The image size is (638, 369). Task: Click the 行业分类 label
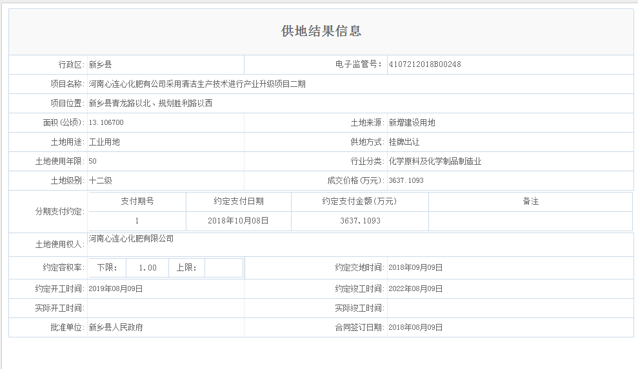(368, 162)
